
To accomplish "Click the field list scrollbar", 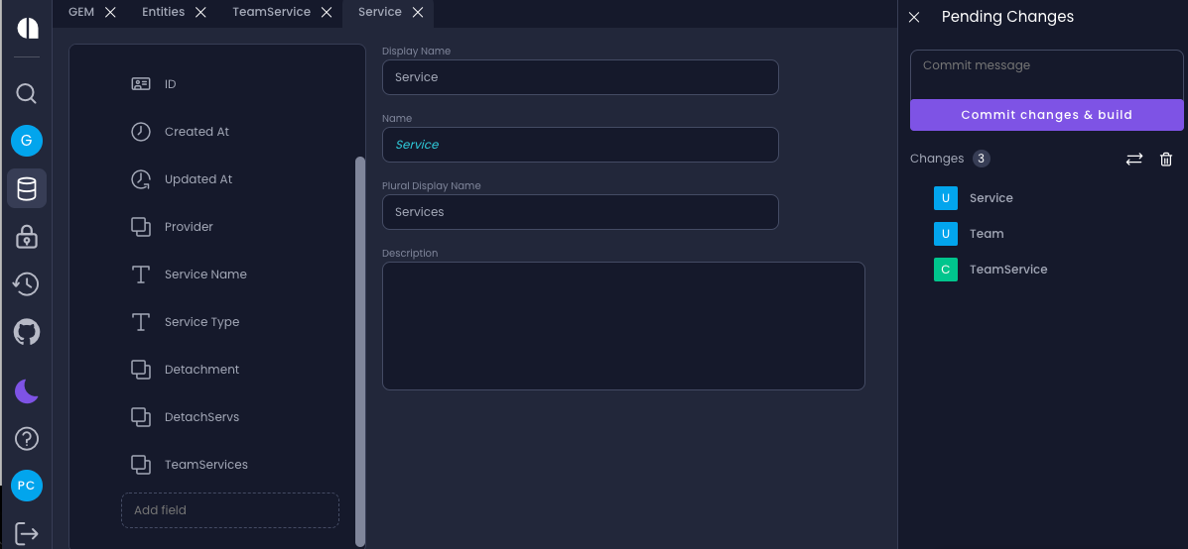I will [360, 351].
